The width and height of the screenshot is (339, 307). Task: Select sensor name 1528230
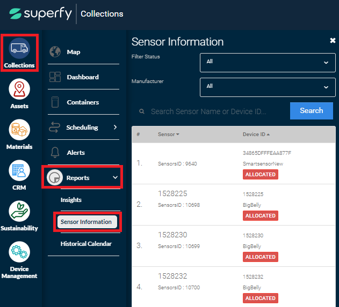pyautogui.click(x=172, y=235)
